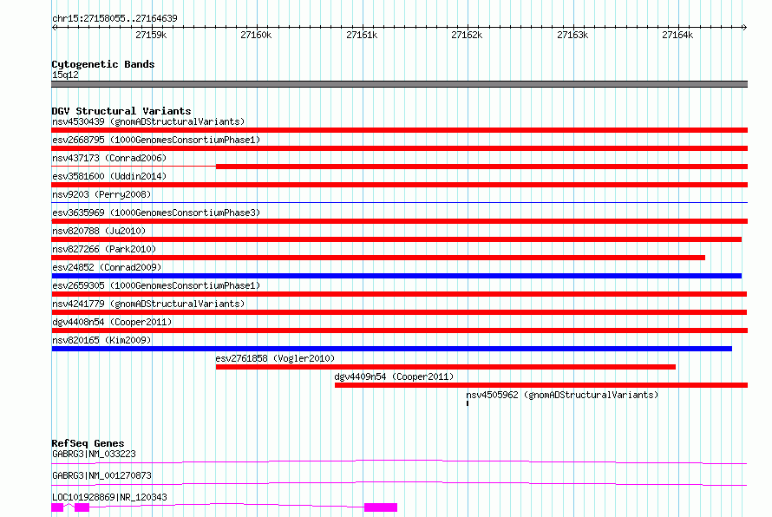Select the esv3635969 1000GenomesConsortiumPhase3 label
Viewport: 772px width, 517px height.
pyautogui.click(x=156, y=213)
